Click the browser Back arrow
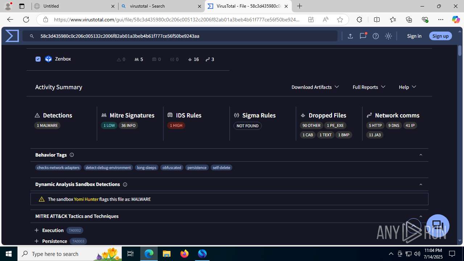 click(10, 20)
